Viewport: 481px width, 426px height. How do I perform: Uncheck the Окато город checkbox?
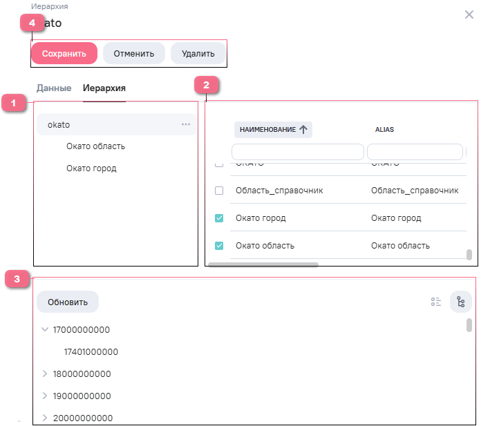[219, 217]
